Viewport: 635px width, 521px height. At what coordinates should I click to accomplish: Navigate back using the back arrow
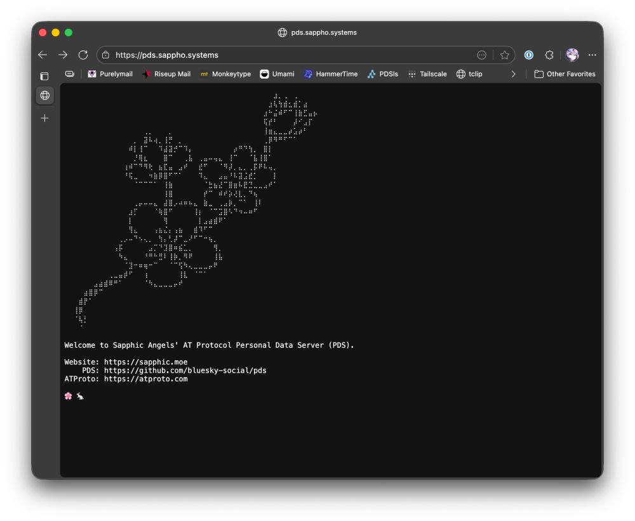[x=43, y=55]
